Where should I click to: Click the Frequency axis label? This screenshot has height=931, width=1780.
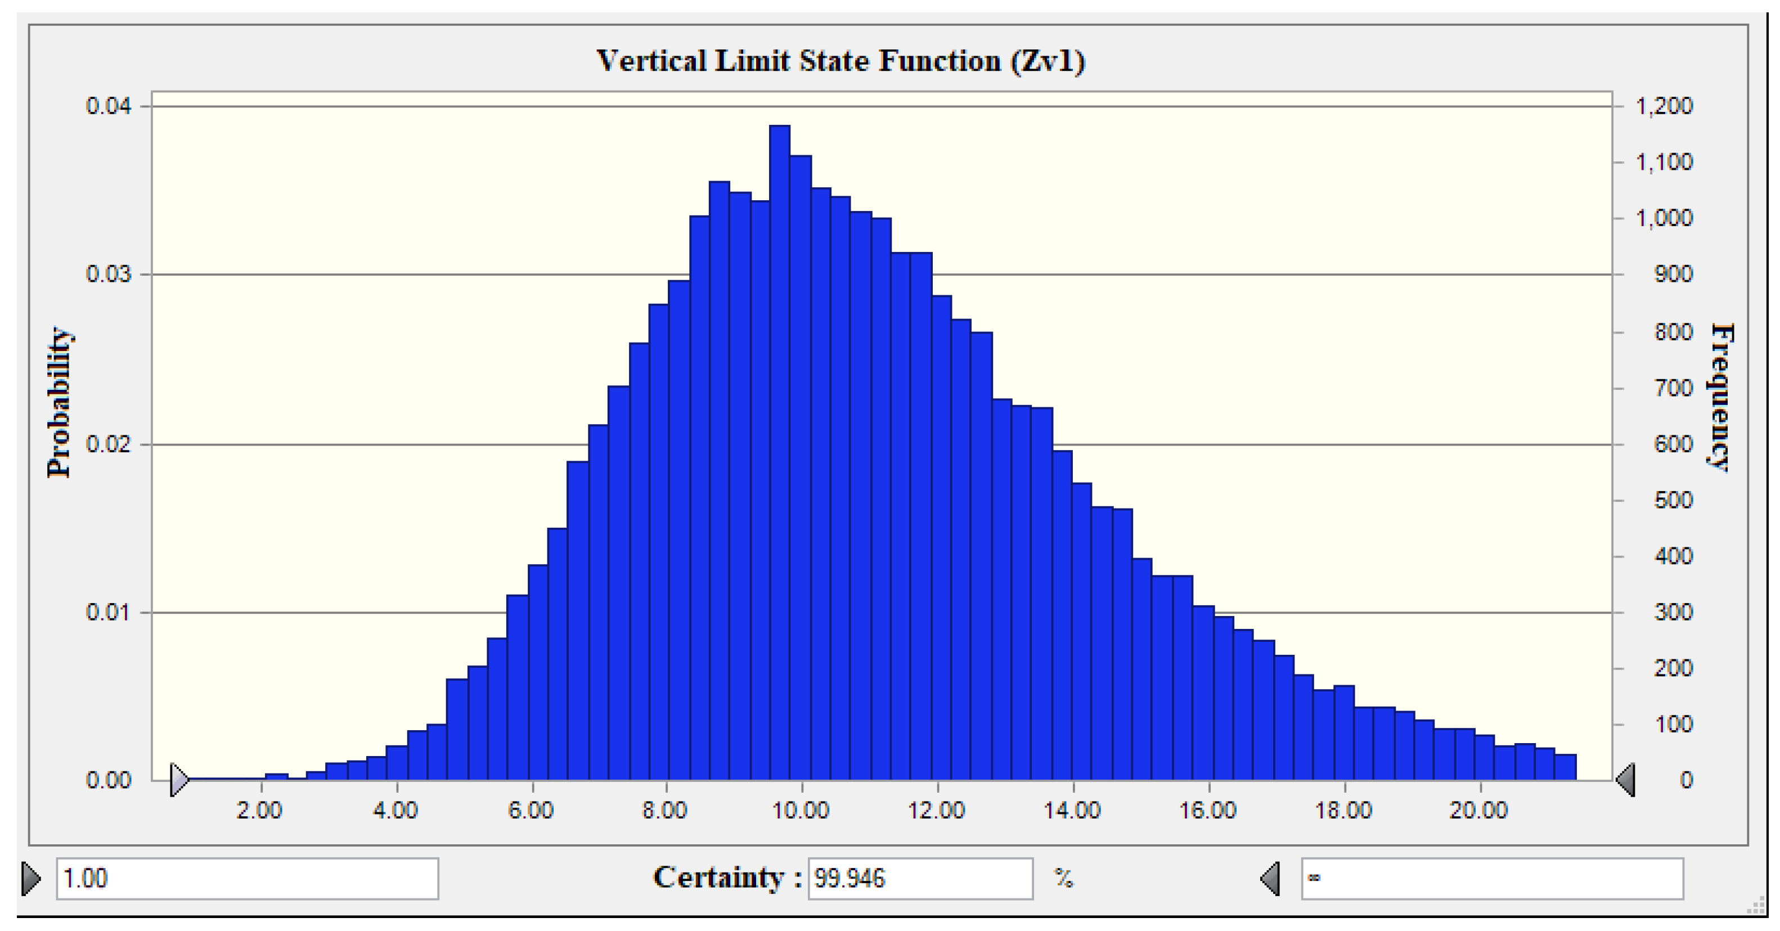click(x=1720, y=397)
